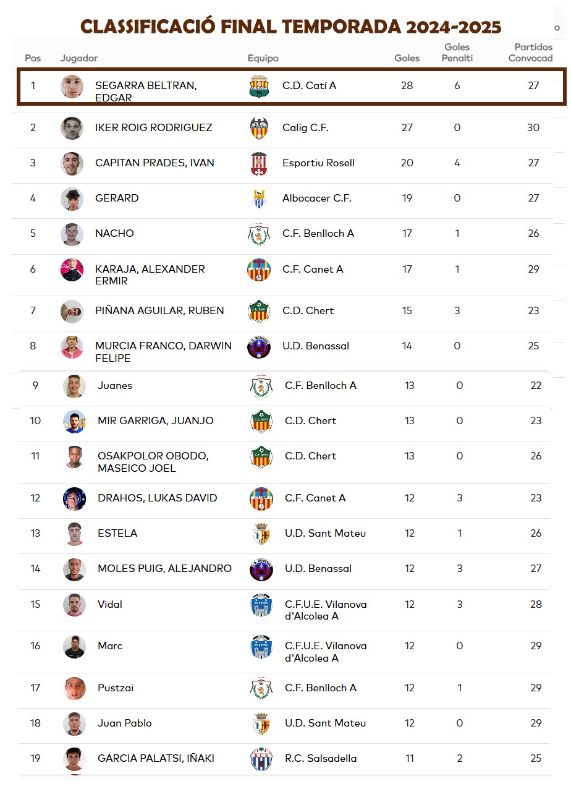This screenshot has width=571, height=789.
Task: Open PIÑANA AGUILAR, RUBEN player link
Action: 159,311
